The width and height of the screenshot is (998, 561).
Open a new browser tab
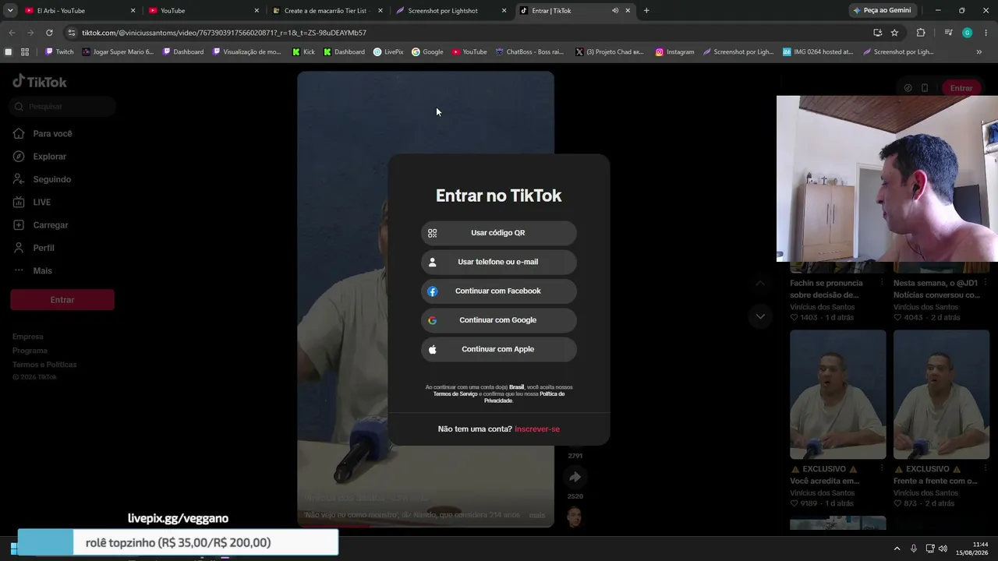coord(646,11)
